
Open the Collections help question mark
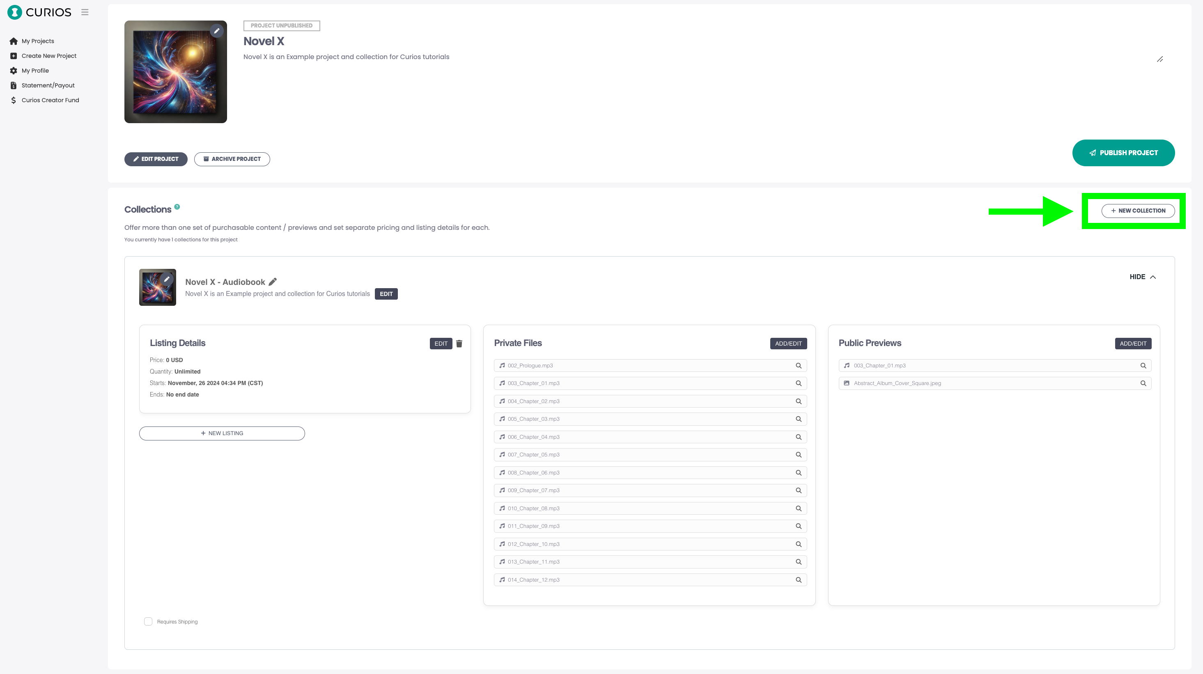pos(177,207)
